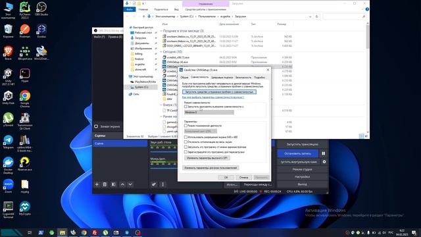Open the Unity Hub desktop icon
Image resolution: width=421 pixels, height=237 pixels.
click(x=8, y=97)
